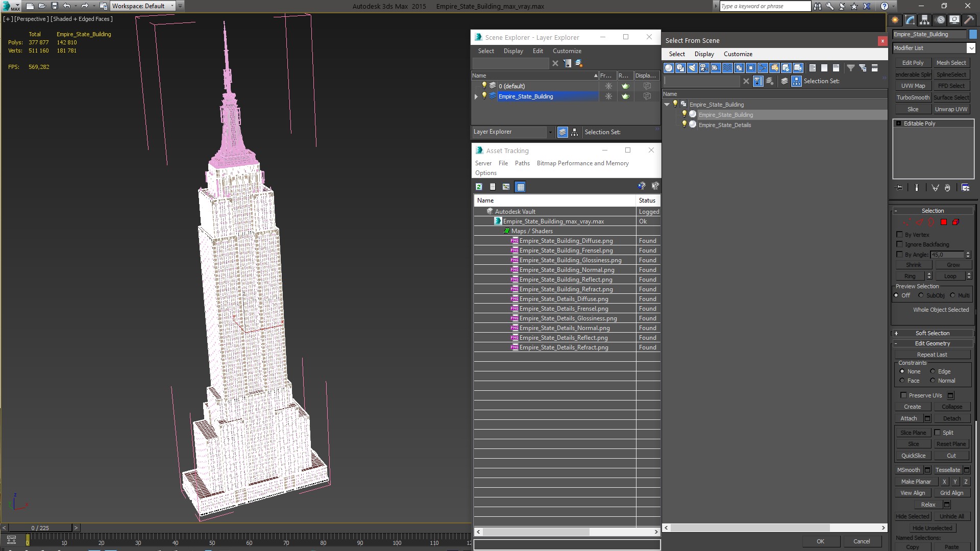Select Edge sub-object level icon

click(x=919, y=222)
